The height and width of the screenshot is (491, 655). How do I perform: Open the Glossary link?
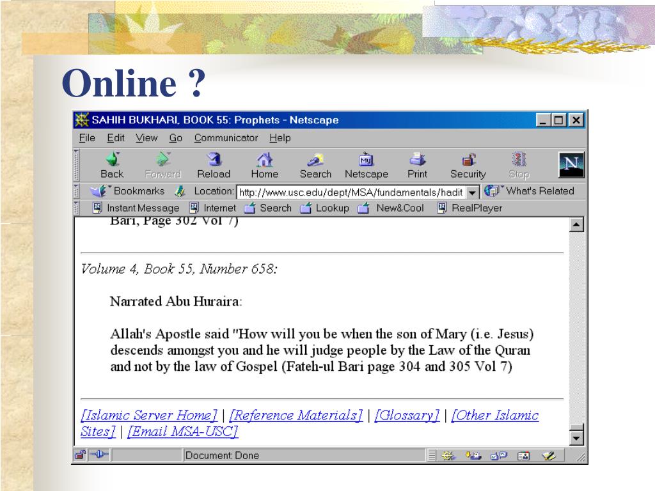[407, 415]
